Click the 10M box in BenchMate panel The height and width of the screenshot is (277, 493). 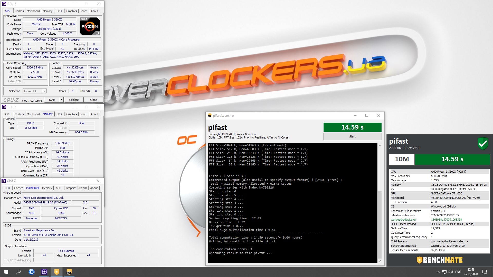tap(402, 159)
